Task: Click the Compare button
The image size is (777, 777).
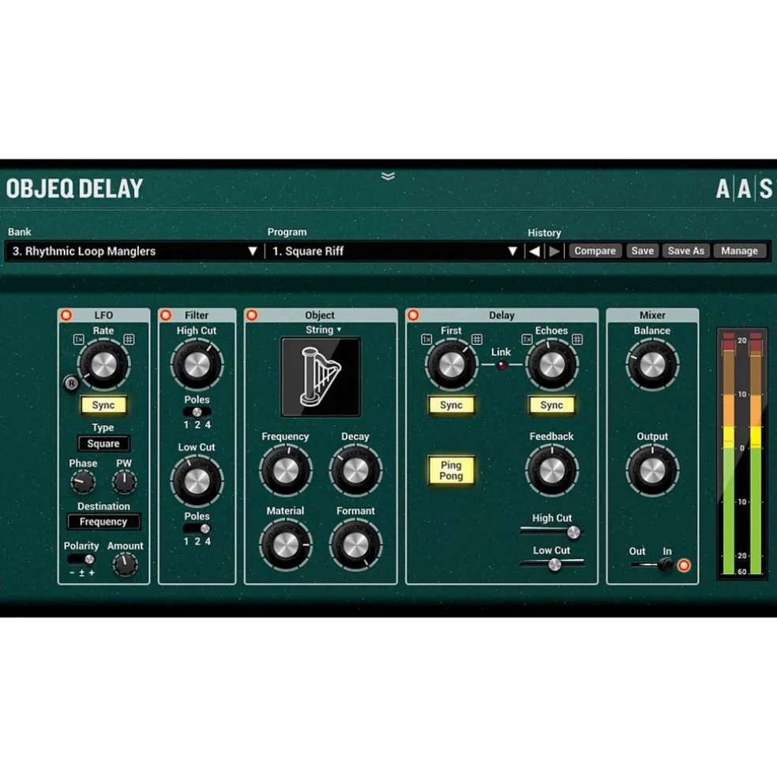Action: [x=595, y=251]
